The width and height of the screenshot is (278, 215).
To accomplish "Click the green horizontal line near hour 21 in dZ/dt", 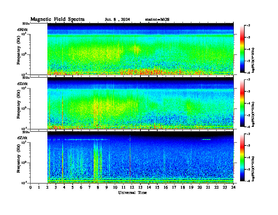I will point(206,139).
